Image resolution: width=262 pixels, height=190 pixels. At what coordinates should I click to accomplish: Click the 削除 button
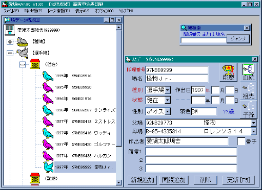(206, 180)
